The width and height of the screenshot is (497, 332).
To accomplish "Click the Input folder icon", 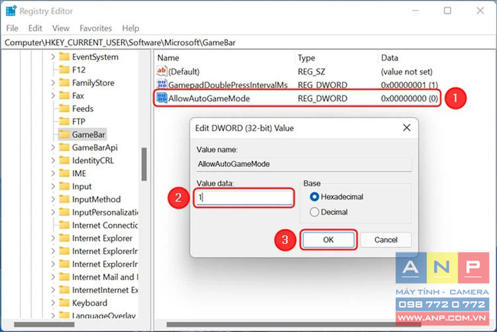I will [x=64, y=186].
